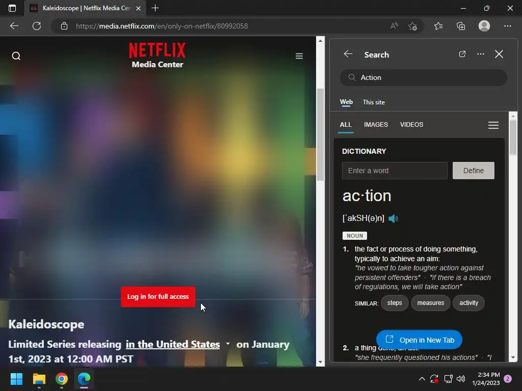Select similar word measures
Screen dimensions: 522x391
tap(430, 303)
